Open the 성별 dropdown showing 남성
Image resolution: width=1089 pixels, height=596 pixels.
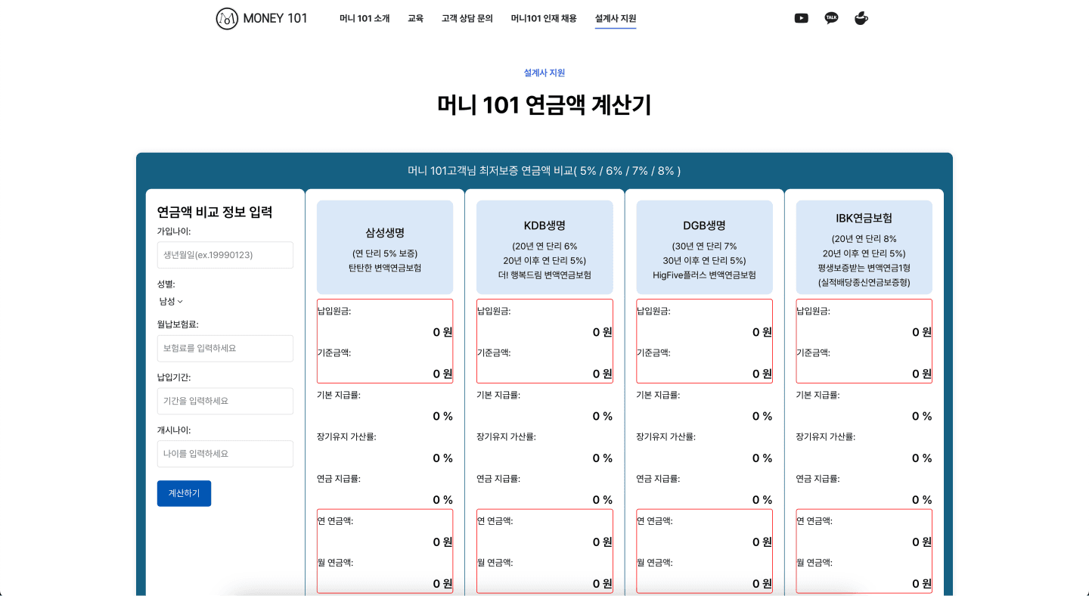click(x=171, y=301)
